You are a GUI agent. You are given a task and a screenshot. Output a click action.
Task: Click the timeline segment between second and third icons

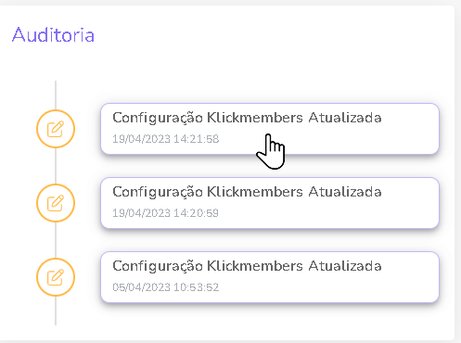(x=56, y=240)
